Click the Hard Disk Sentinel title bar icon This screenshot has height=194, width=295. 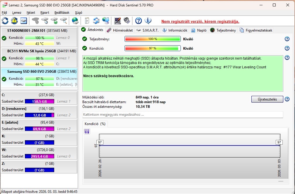coord(5,5)
